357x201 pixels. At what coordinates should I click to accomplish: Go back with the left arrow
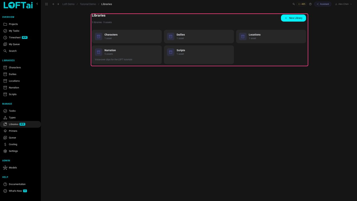click(54, 4)
